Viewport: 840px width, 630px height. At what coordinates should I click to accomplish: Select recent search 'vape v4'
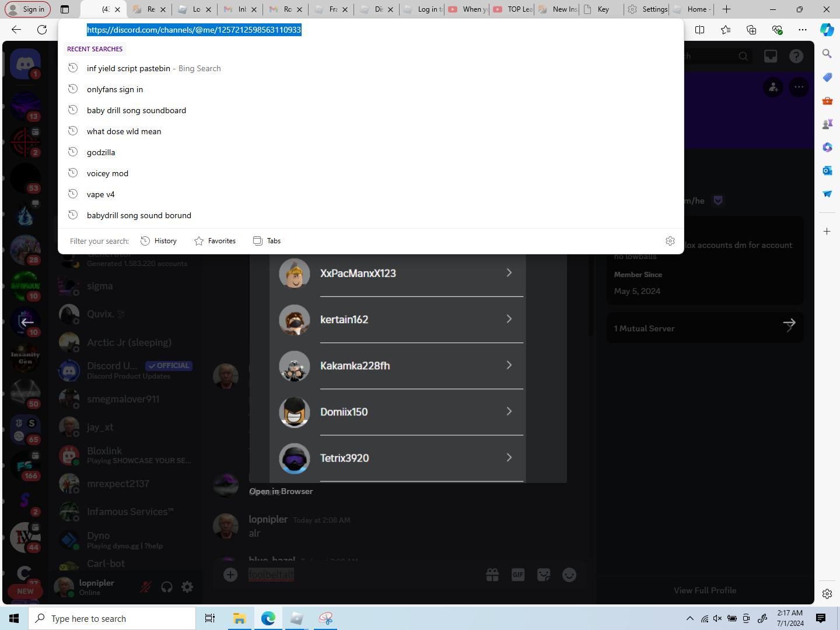(x=371, y=194)
